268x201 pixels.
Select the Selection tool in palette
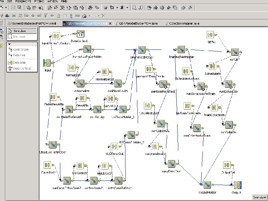pyautogui.click(x=22, y=31)
